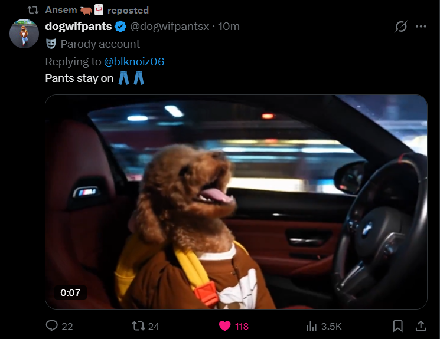
Task: Click the reply comment bubble icon
Action: pos(52,326)
